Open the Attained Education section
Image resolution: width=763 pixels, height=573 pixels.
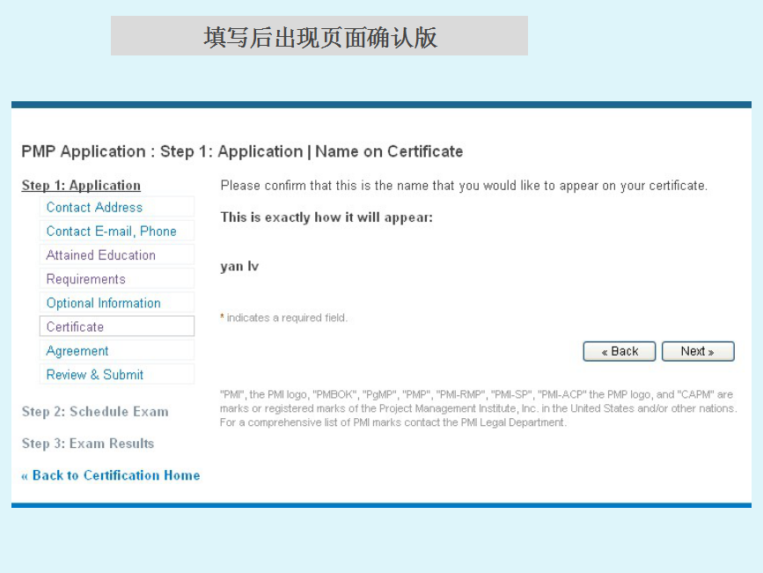100,255
